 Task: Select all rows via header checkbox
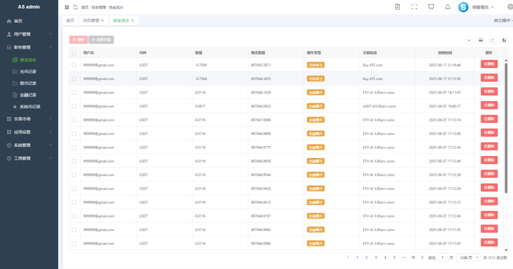point(74,53)
